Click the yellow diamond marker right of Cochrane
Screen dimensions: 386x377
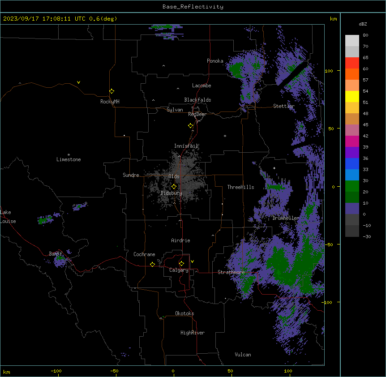coord(152,265)
